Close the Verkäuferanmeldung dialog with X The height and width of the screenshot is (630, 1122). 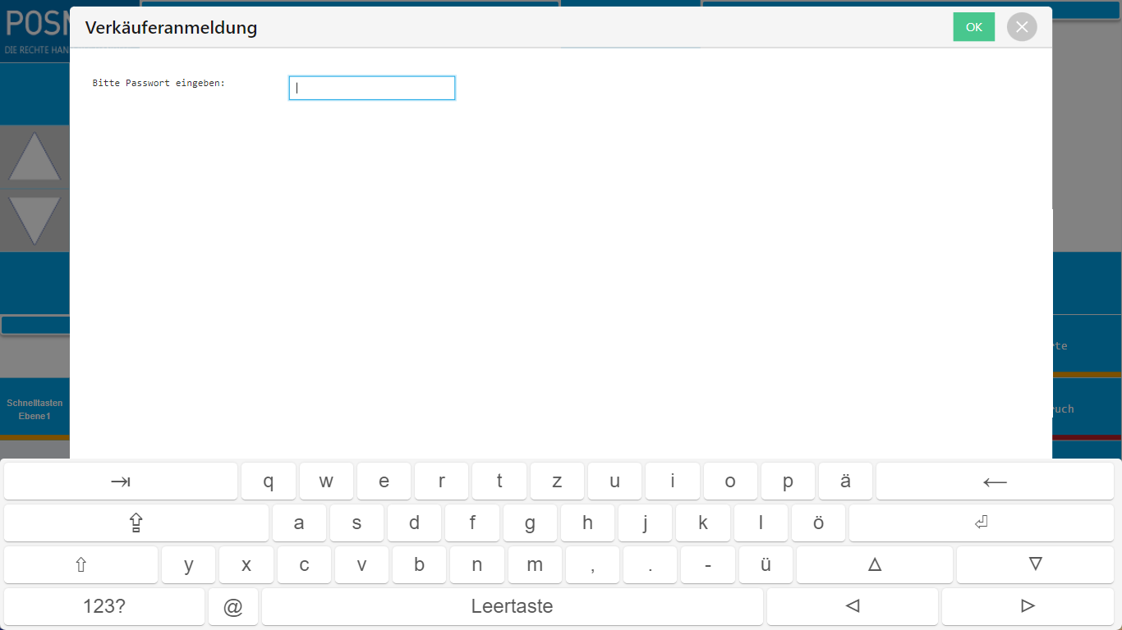[x=1022, y=27]
